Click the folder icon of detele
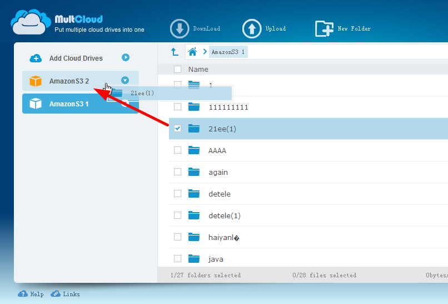 tap(194, 194)
